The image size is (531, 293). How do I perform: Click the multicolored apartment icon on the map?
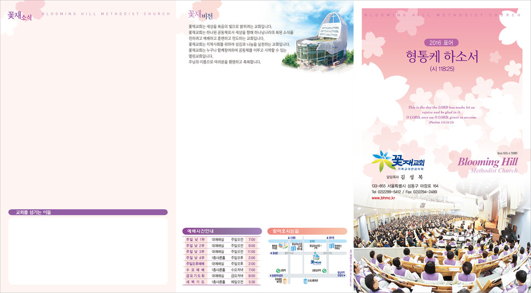pyautogui.click(x=283, y=246)
